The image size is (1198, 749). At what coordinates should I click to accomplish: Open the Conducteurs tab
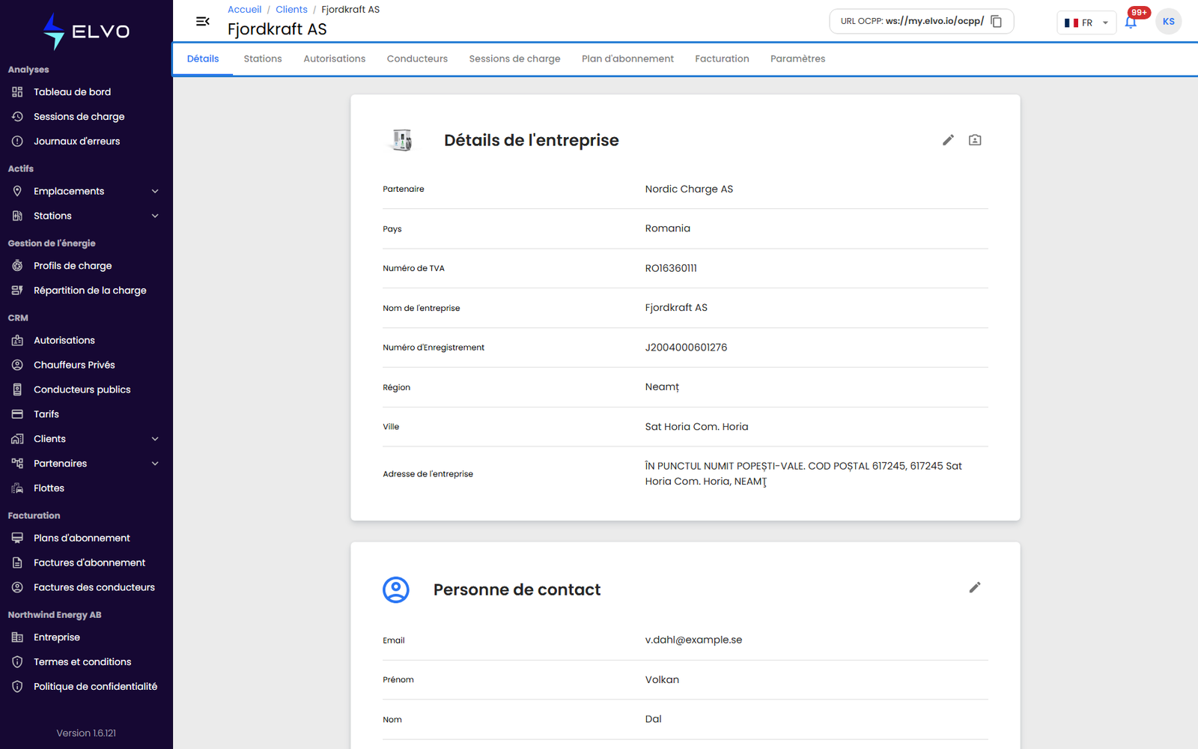[x=417, y=59]
